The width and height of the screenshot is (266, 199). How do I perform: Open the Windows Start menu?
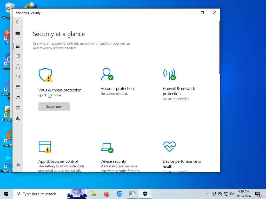point(6,194)
